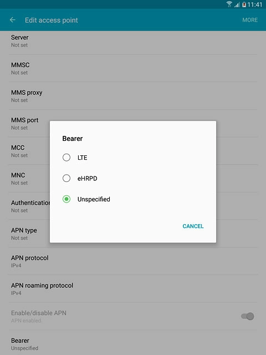The width and height of the screenshot is (266, 355).
Task: Tap the battery status icon
Action: point(244,4)
